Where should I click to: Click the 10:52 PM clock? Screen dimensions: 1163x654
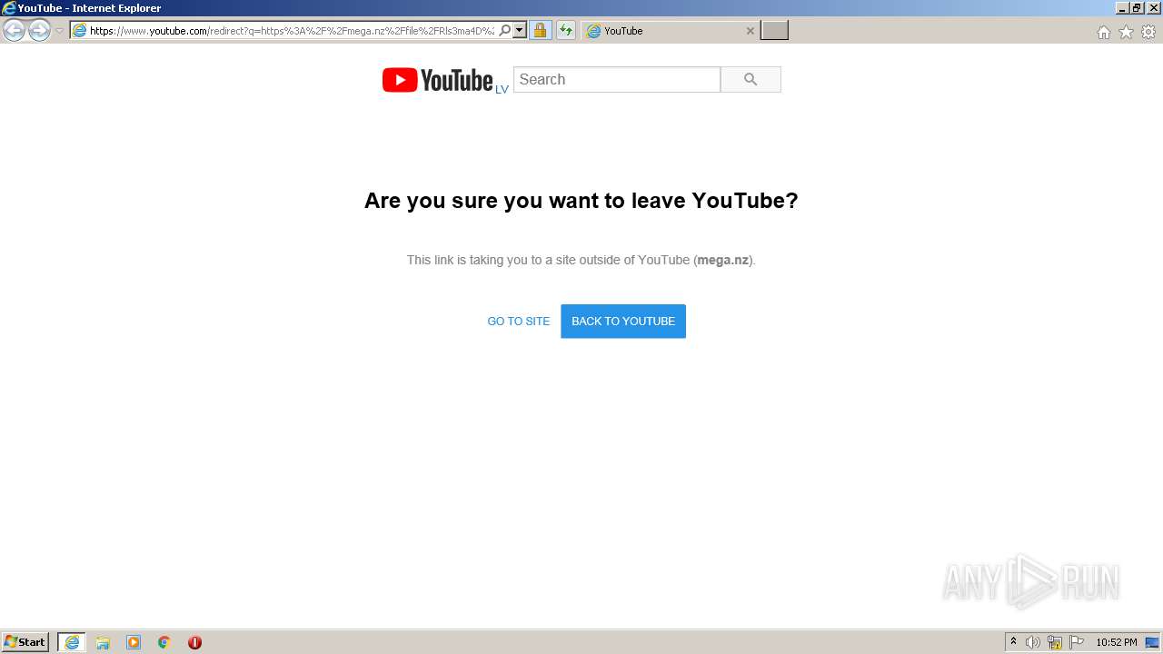click(x=1117, y=642)
